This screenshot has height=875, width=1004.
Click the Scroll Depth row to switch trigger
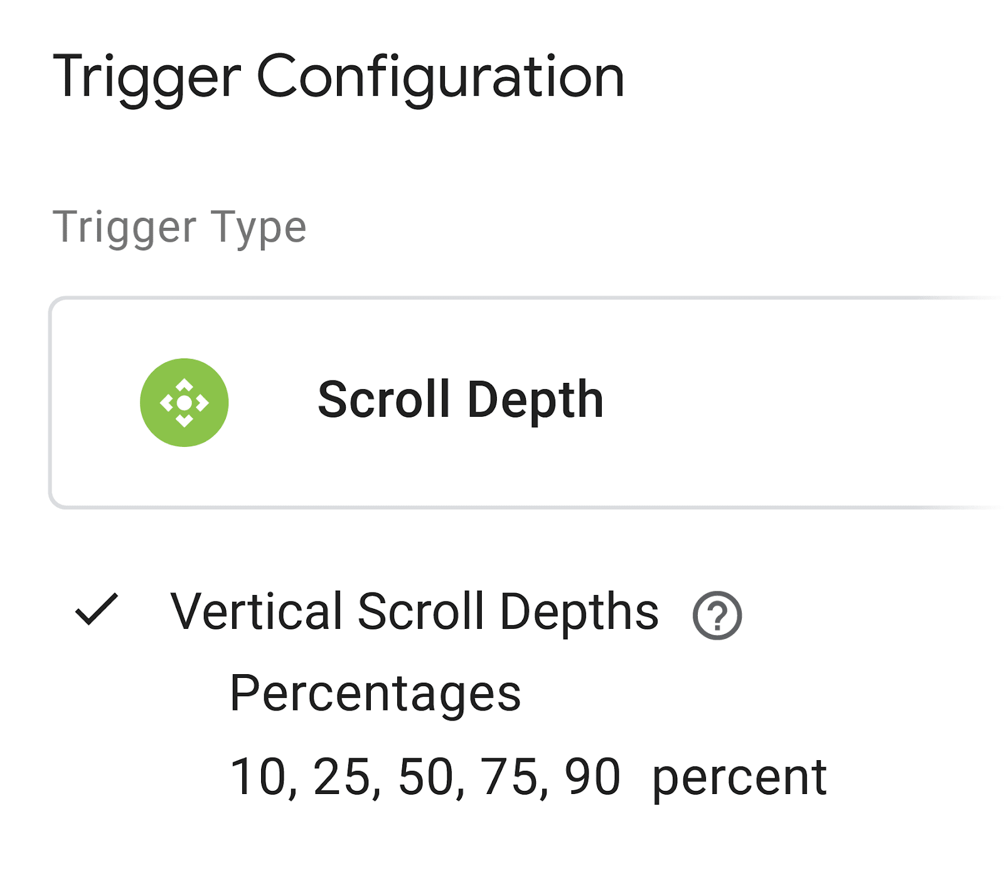[x=502, y=402]
